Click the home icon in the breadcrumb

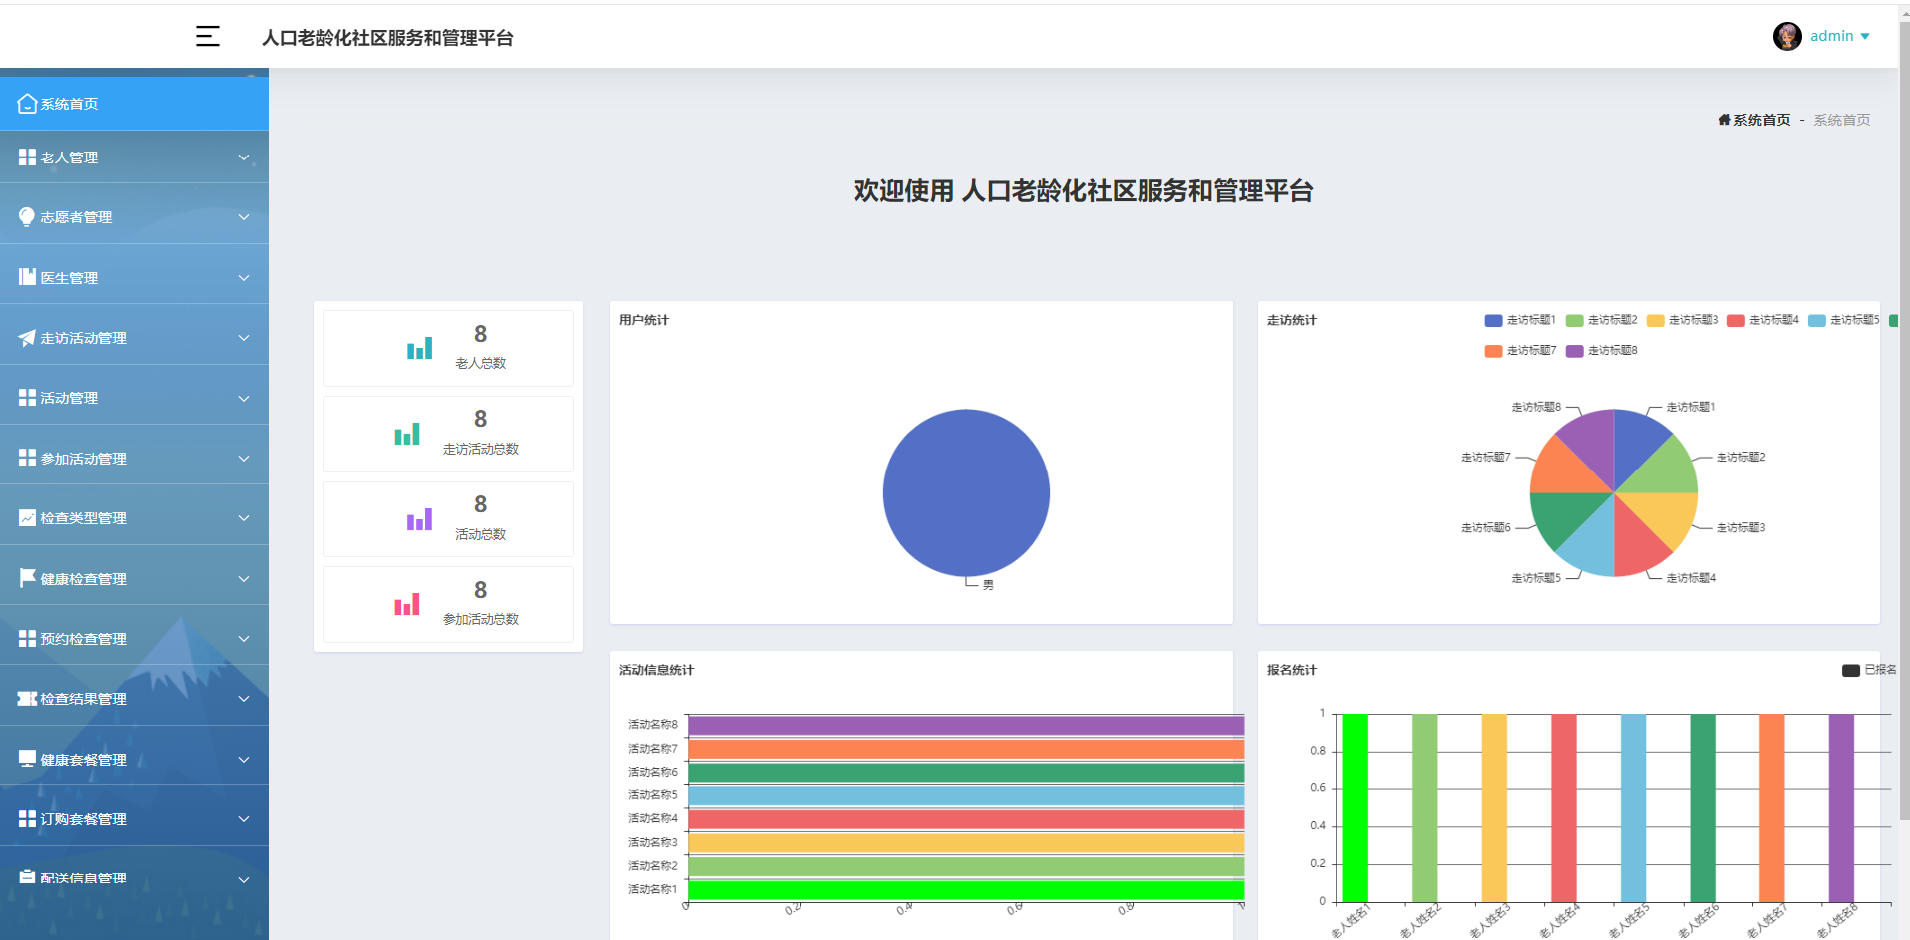tap(1724, 120)
